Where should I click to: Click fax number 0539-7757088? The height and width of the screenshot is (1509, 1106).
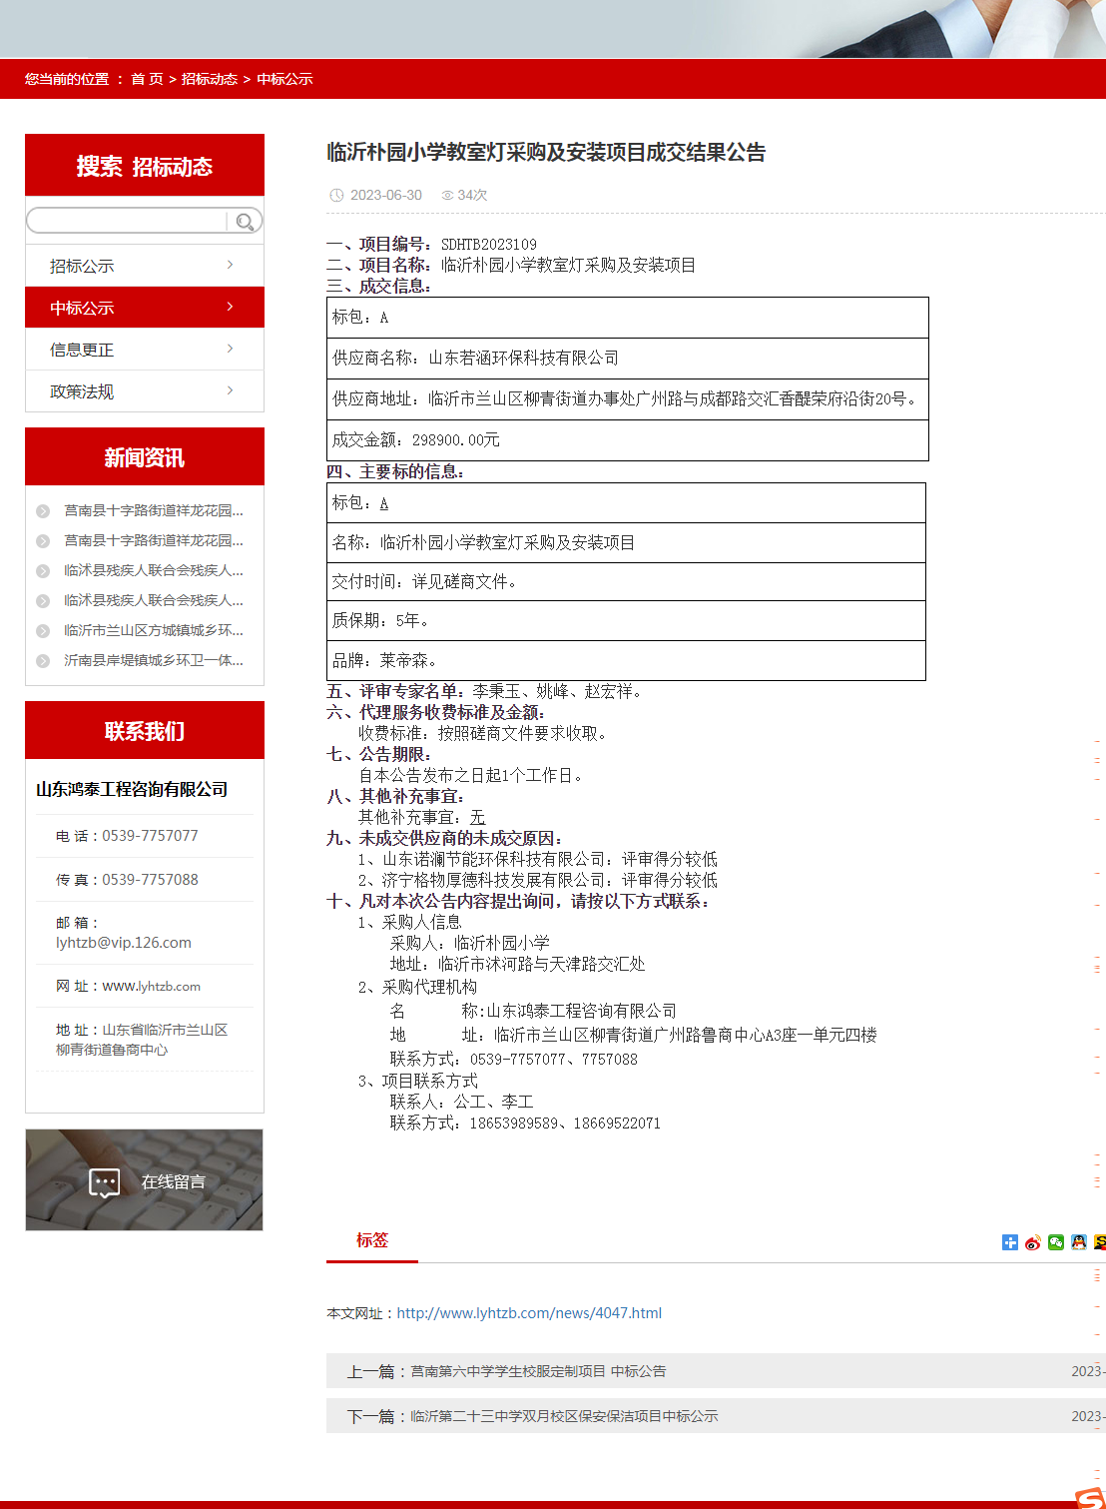point(150,880)
